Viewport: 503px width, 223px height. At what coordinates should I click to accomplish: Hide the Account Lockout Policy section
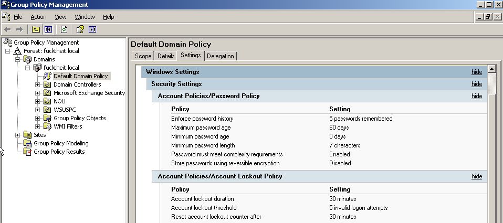[x=477, y=176]
